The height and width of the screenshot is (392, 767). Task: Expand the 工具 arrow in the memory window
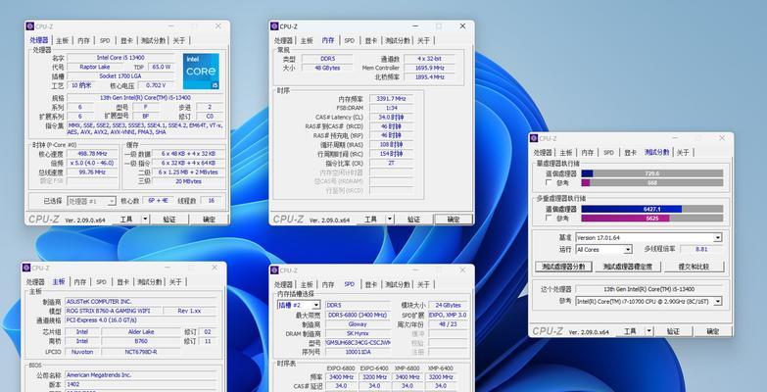coord(390,220)
